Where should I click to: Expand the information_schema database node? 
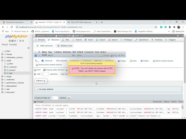tap(2, 57)
